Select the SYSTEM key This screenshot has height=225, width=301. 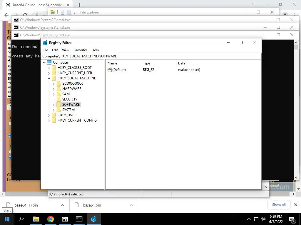tap(68, 110)
